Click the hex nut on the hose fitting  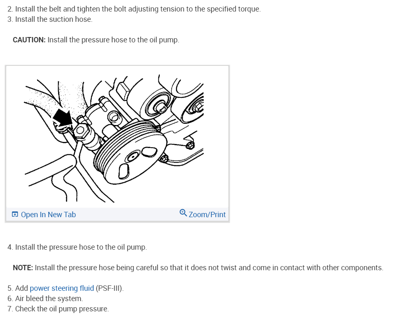click(81, 130)
